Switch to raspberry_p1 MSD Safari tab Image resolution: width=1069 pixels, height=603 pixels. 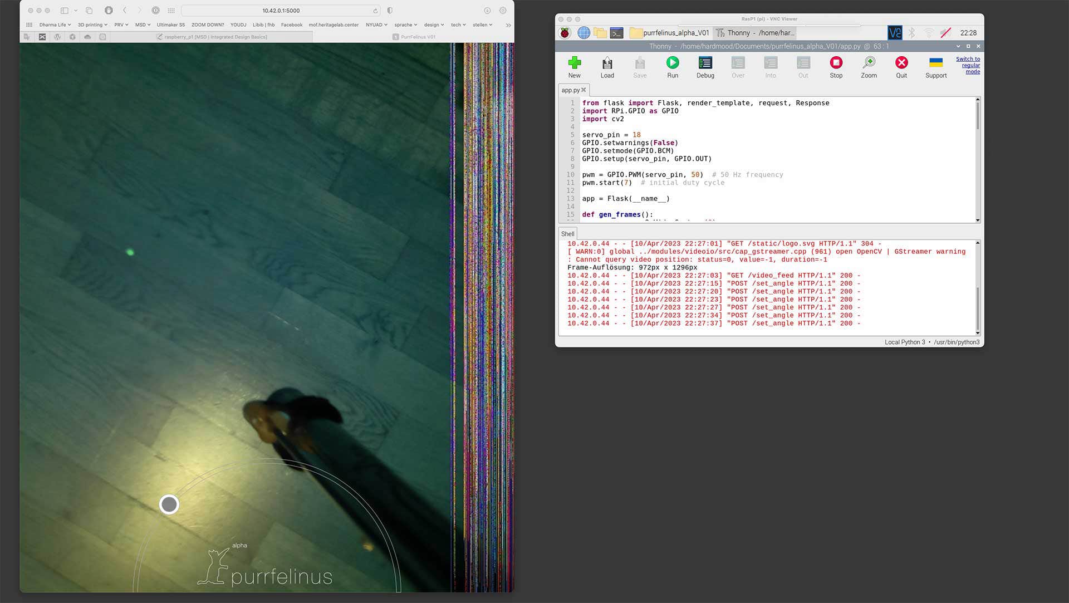212,37
